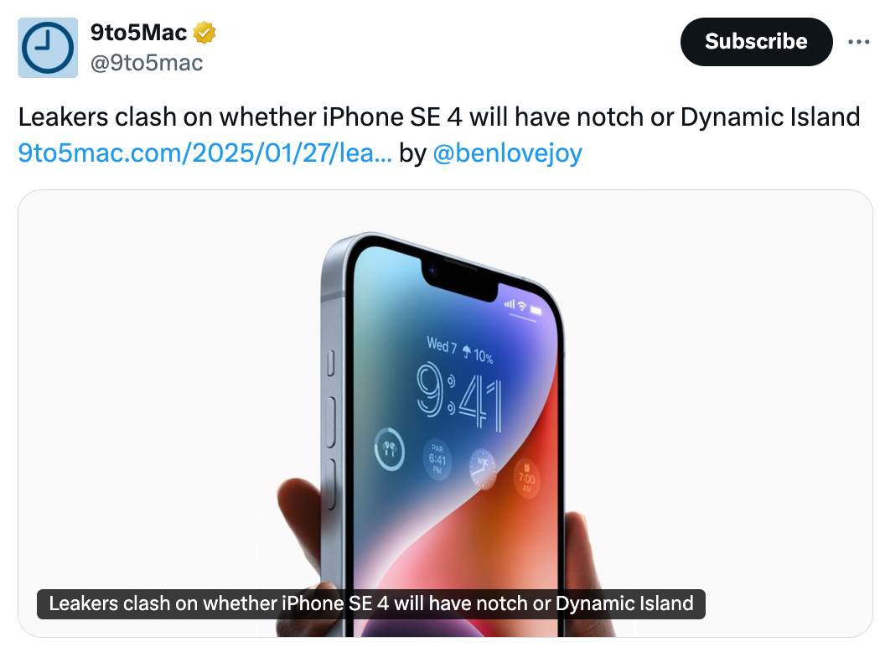Open the 9to5Mac display name profile link
Image resolution: width=880 pixels, height=647 pixels.
click(x=138, y=33)
